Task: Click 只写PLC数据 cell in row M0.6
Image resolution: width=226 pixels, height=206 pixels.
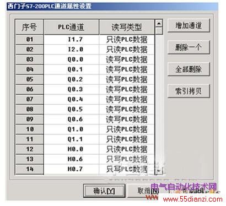Action: pyautogui.click(x=127, y=159)
